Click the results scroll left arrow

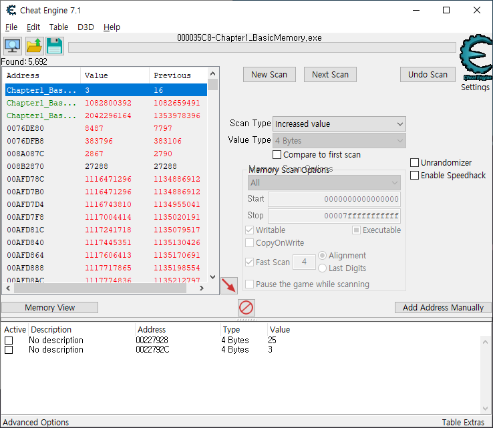(8, 288)
